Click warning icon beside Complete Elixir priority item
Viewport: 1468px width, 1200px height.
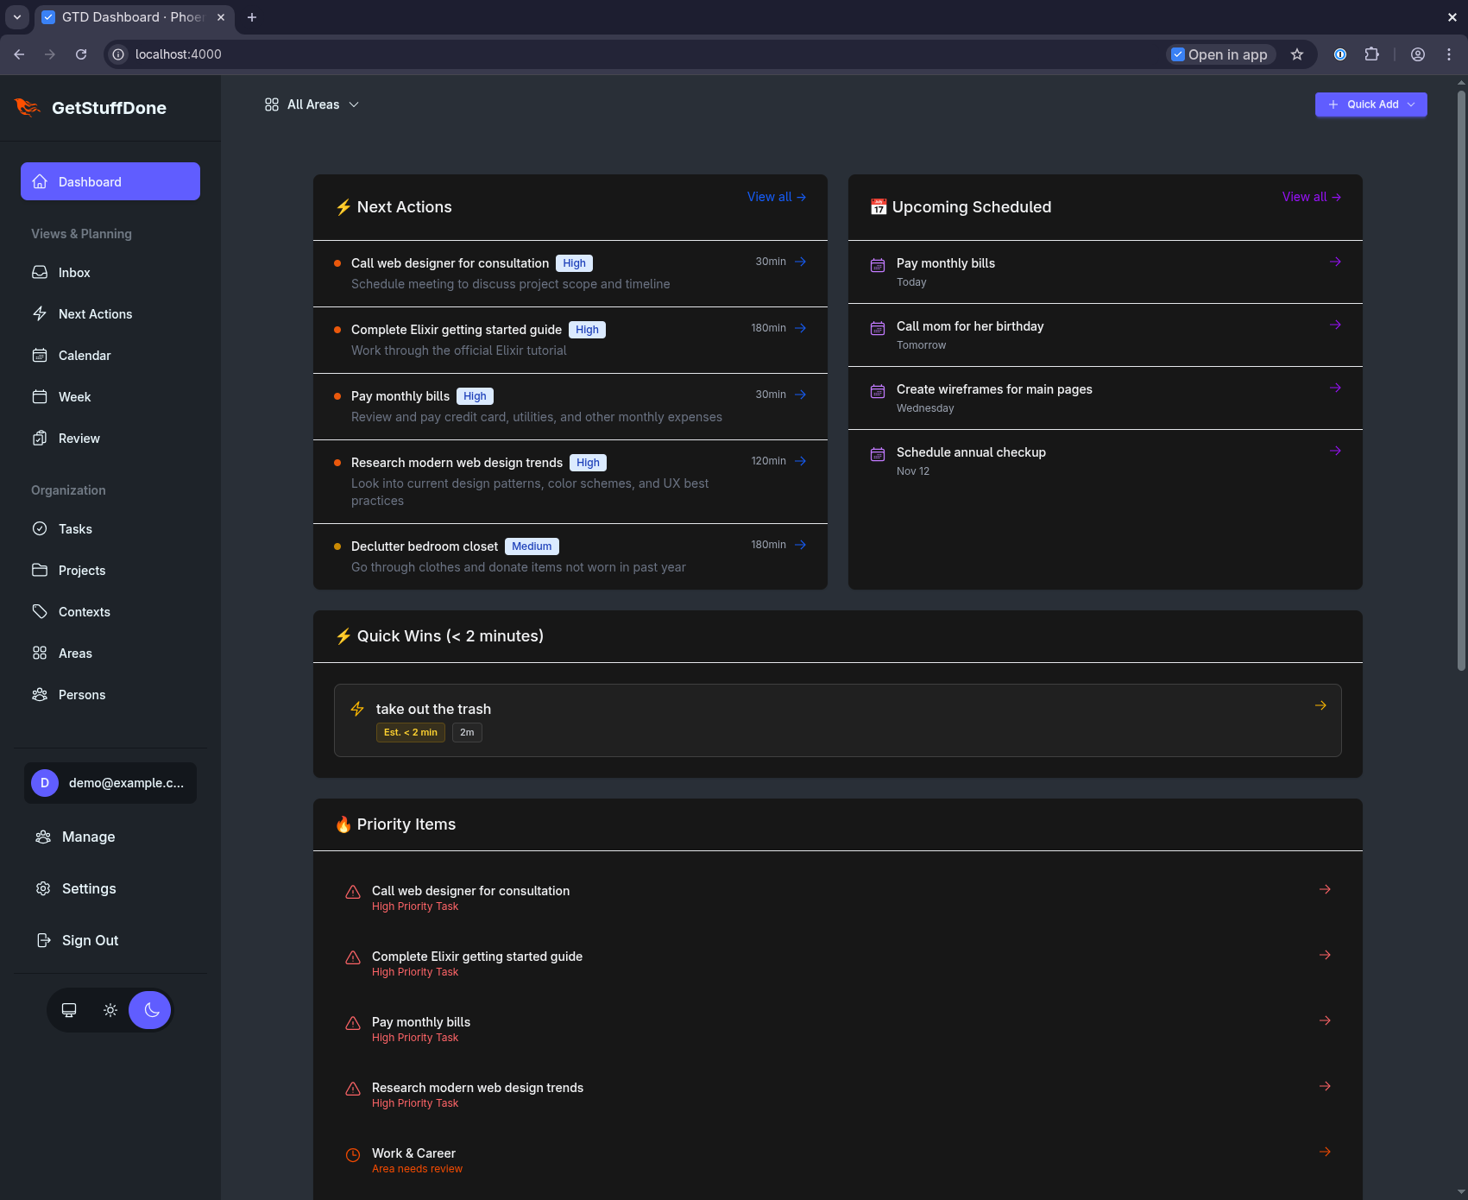coord(353,957)
